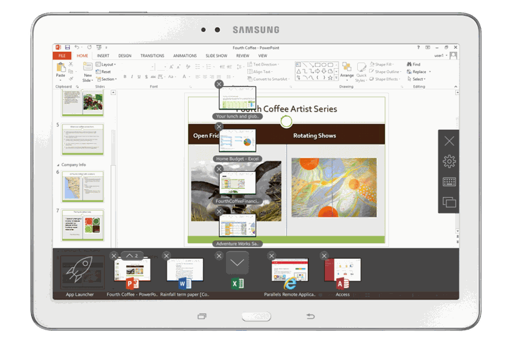Collapse the ribbon arrow
The image size is (512, 342).
[456, 87]
